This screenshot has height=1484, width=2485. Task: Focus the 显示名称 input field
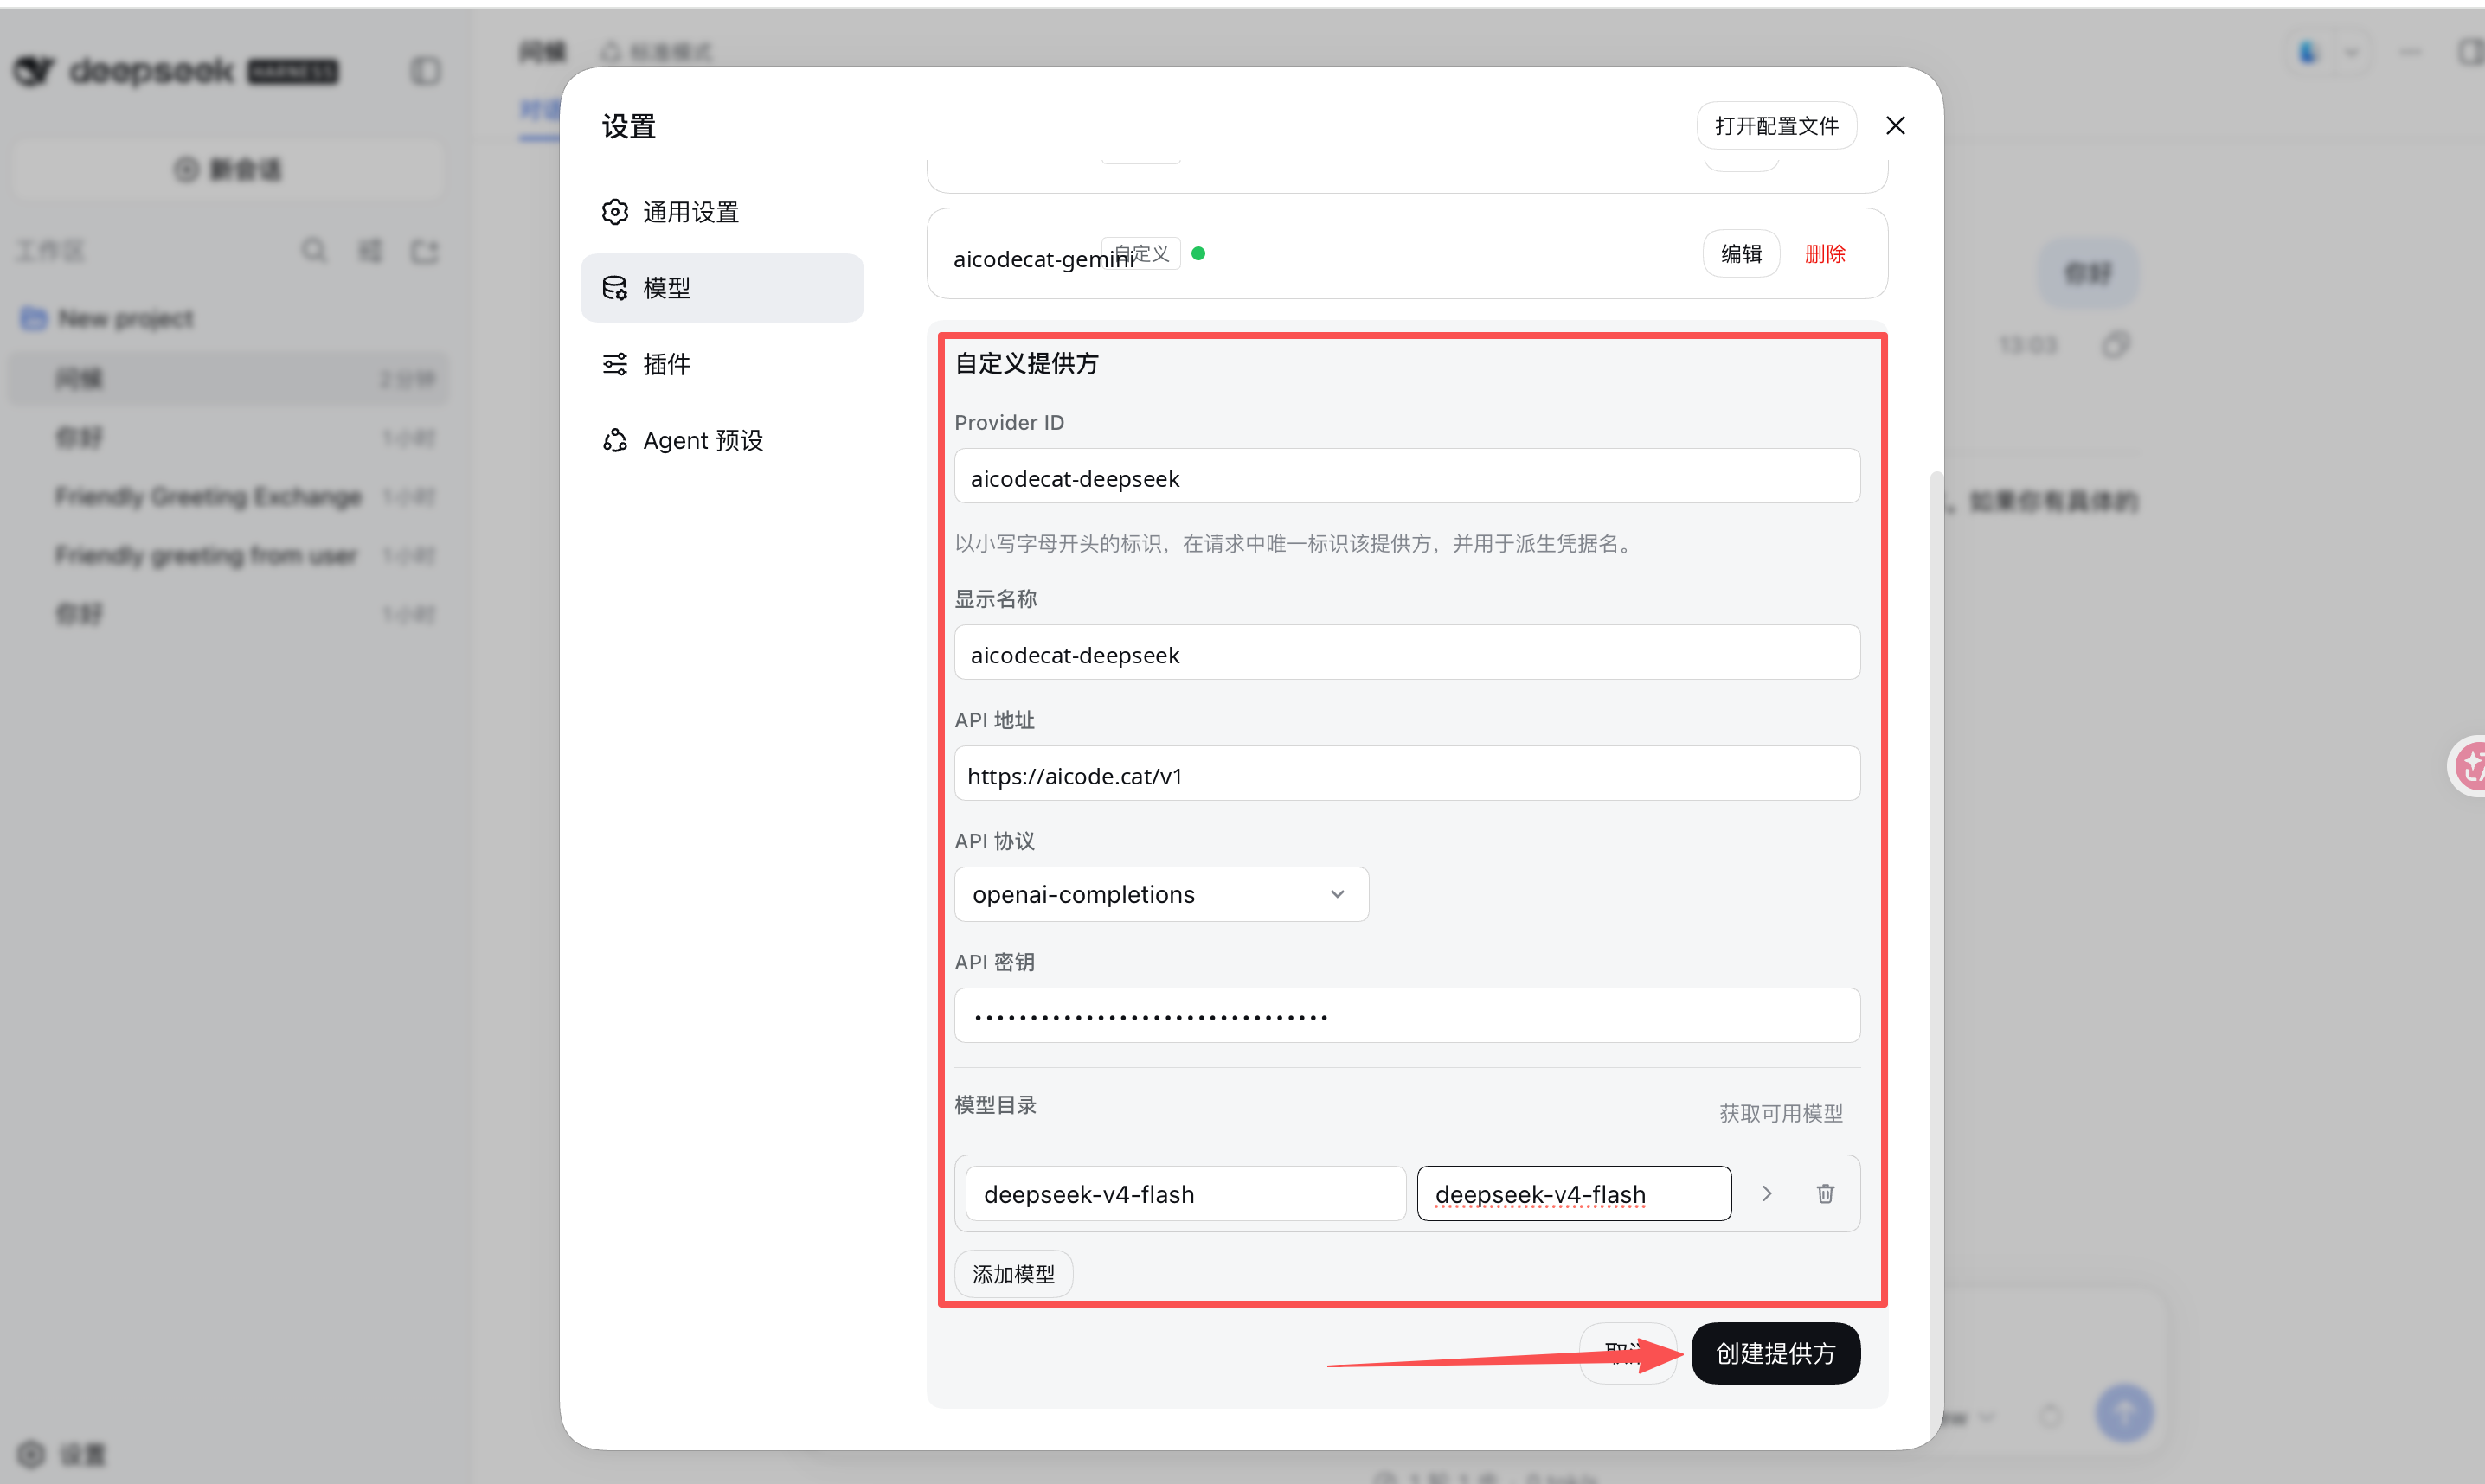pos(1407,654)
